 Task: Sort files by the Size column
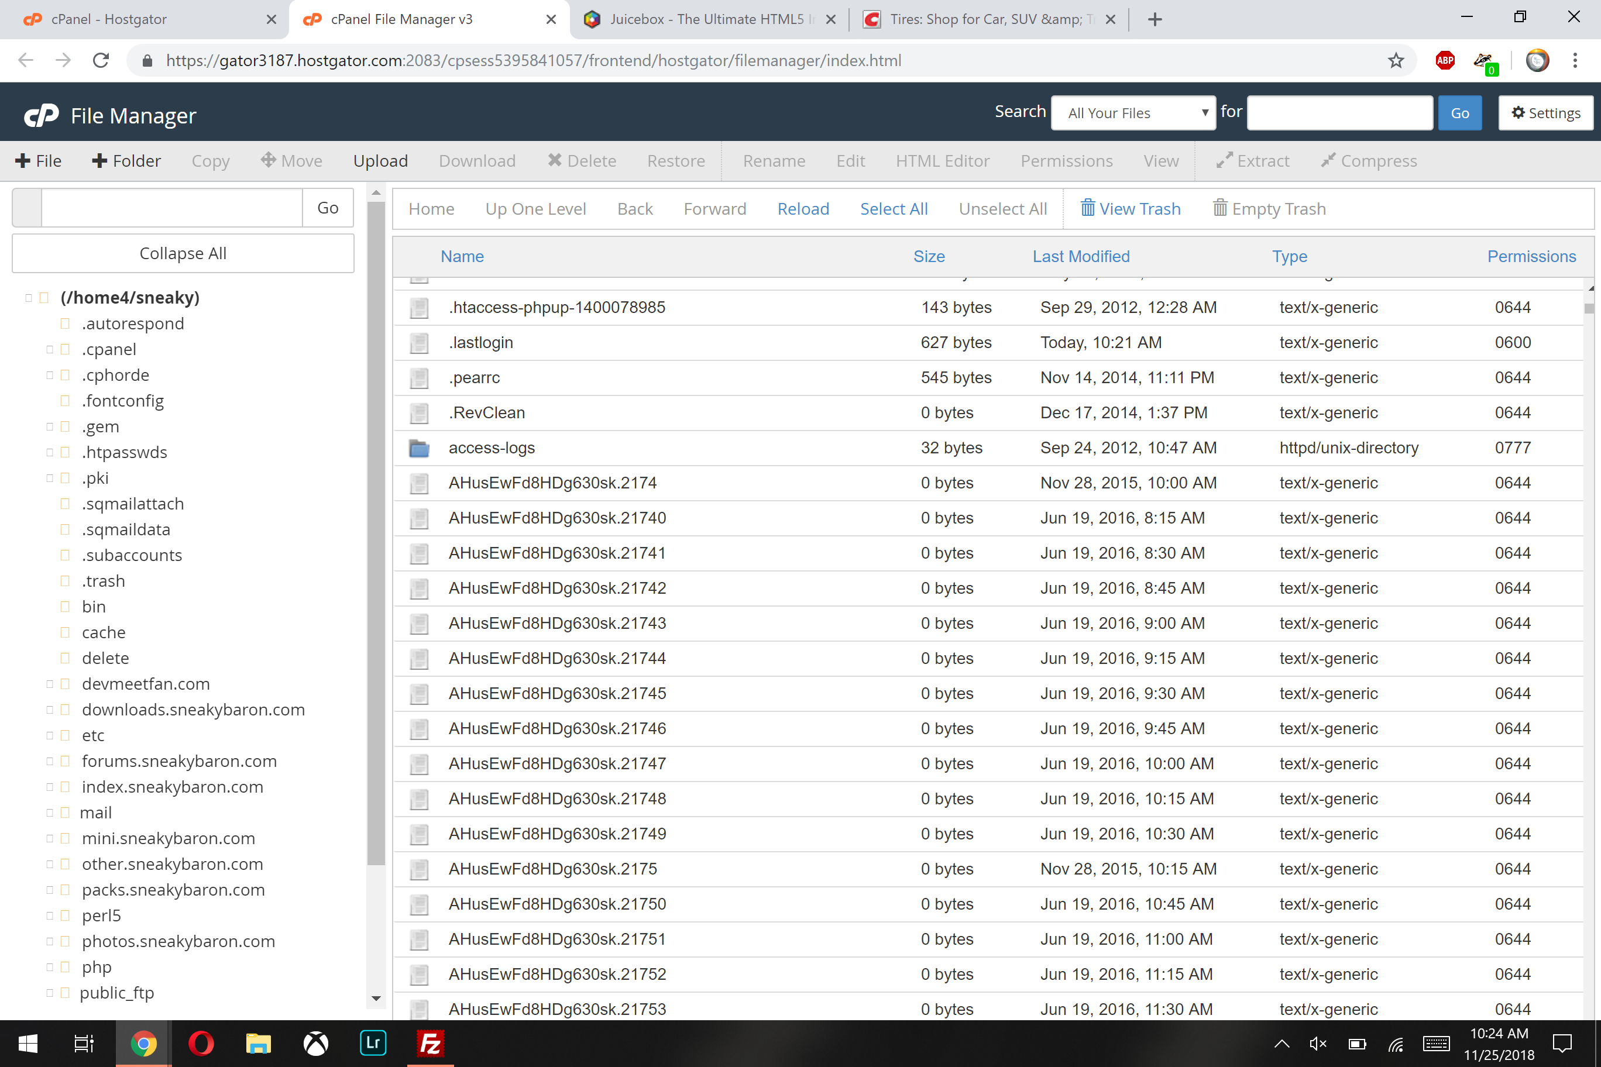click(x=929, y=257)
